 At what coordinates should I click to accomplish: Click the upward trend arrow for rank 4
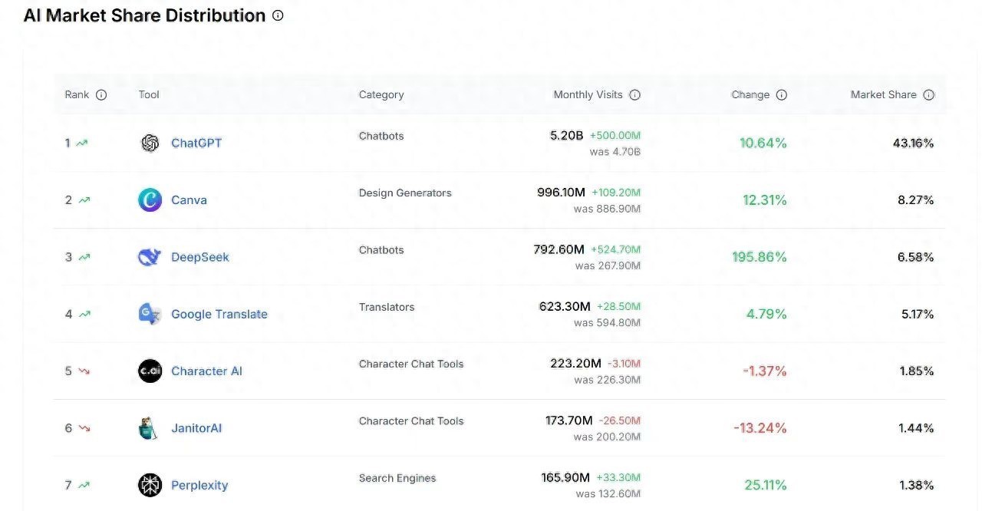(84, 314)
